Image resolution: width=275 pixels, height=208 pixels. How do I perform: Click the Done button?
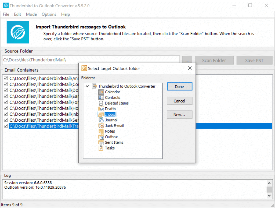click(179, 86)
